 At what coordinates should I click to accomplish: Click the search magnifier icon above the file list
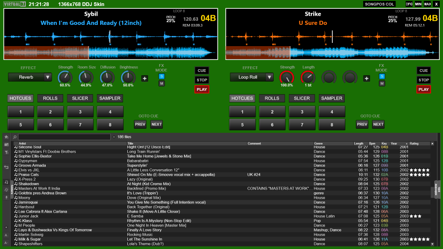[15, 137]
